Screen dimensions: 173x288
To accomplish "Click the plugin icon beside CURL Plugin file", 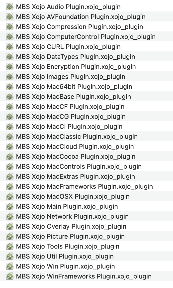I will tap(9, 47).
